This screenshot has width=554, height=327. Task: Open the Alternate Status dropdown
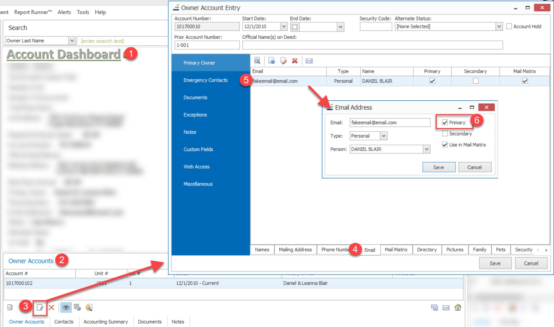pyautogui.click(x=499, y=27)
